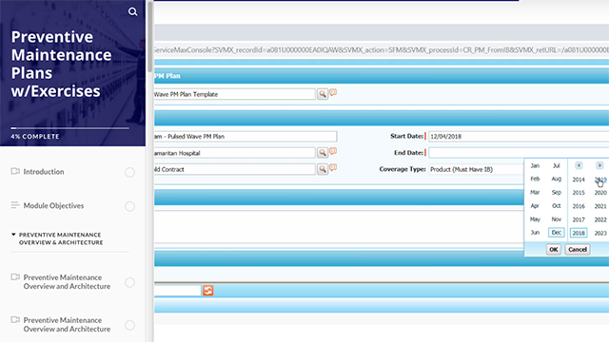Choose year 2014 in picker
The height and width of the screenshot is (342, 609).
[x=579, y=180]
